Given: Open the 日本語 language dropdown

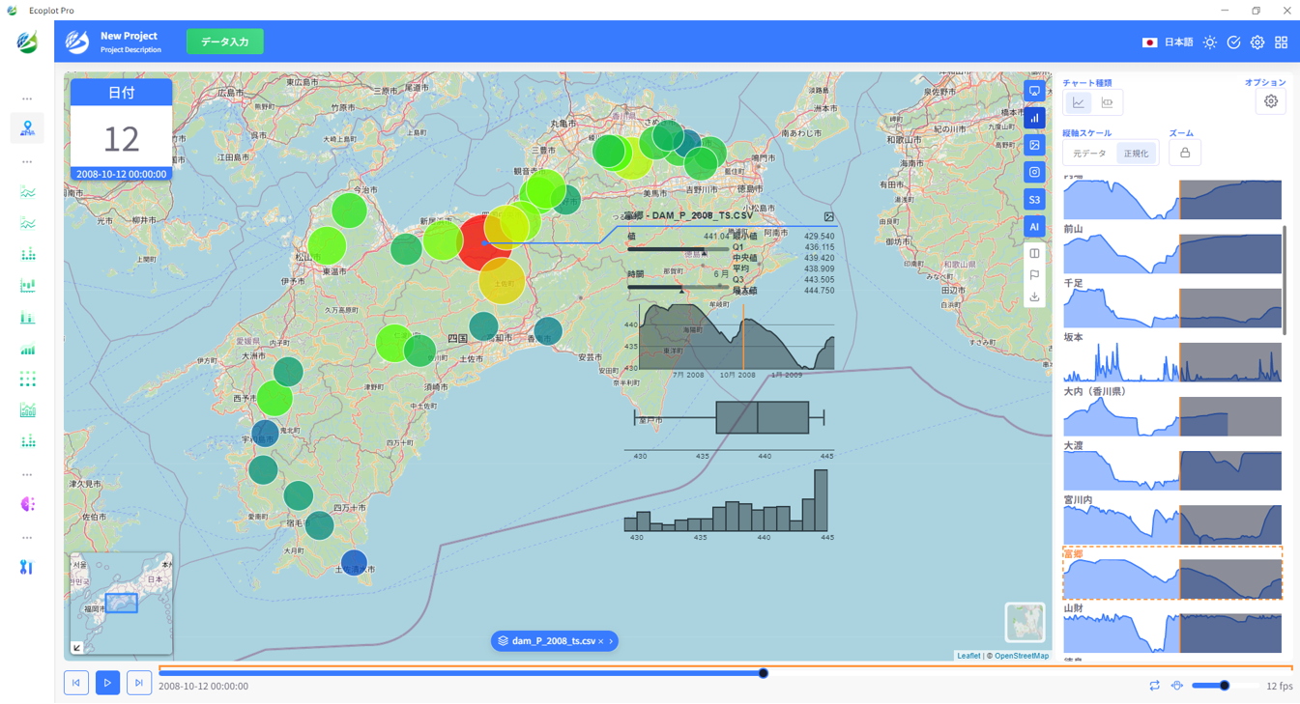Looking at the screenshot, I should pos(1168,42).
